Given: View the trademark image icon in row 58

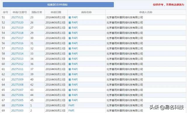Looking at the screenshot, I should coord(70,54).
